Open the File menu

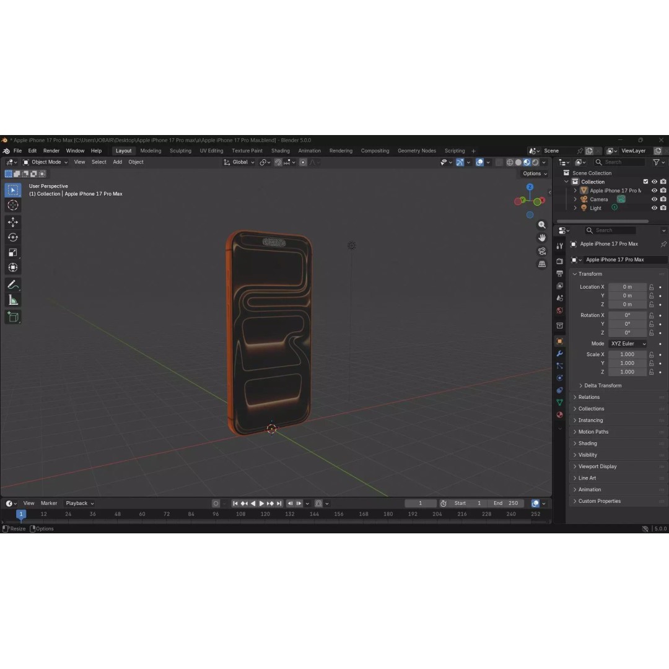(x=17, y=151)
